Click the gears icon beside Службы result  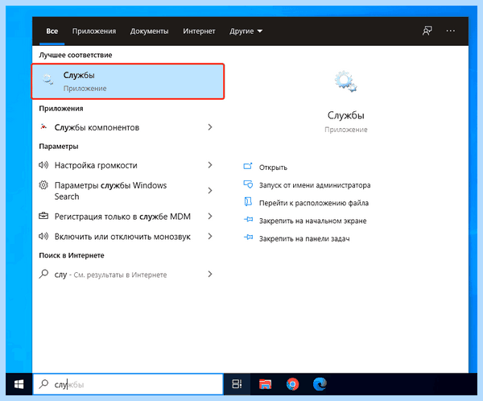tap(47, 80)
